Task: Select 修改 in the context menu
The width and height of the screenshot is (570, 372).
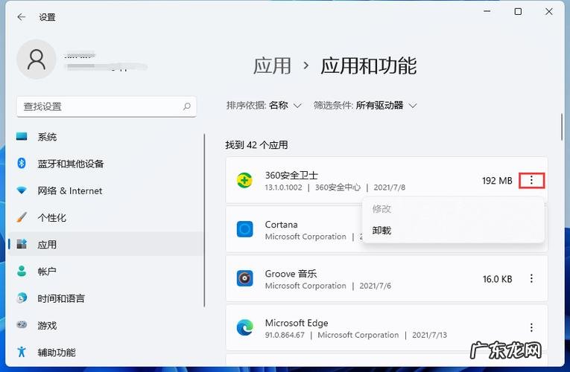Action: pos(381,209)
